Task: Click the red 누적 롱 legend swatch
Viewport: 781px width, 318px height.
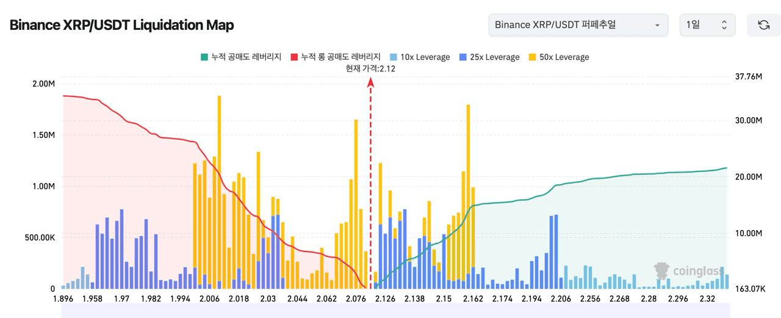Action: click(293, 57)
